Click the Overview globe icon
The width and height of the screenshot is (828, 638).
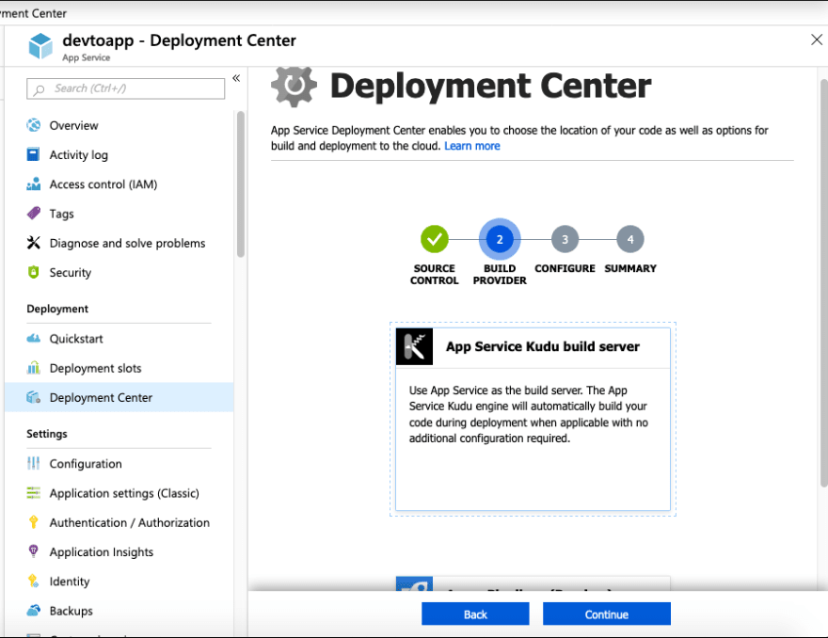click(x=33, y=125)
